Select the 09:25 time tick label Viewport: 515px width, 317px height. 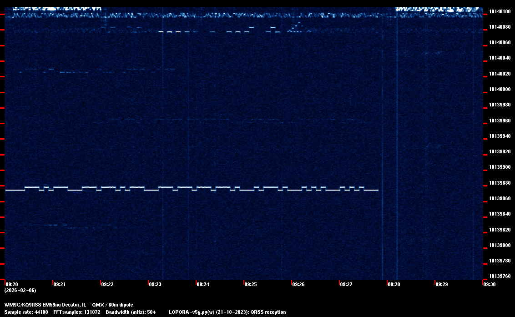point(251,284)
